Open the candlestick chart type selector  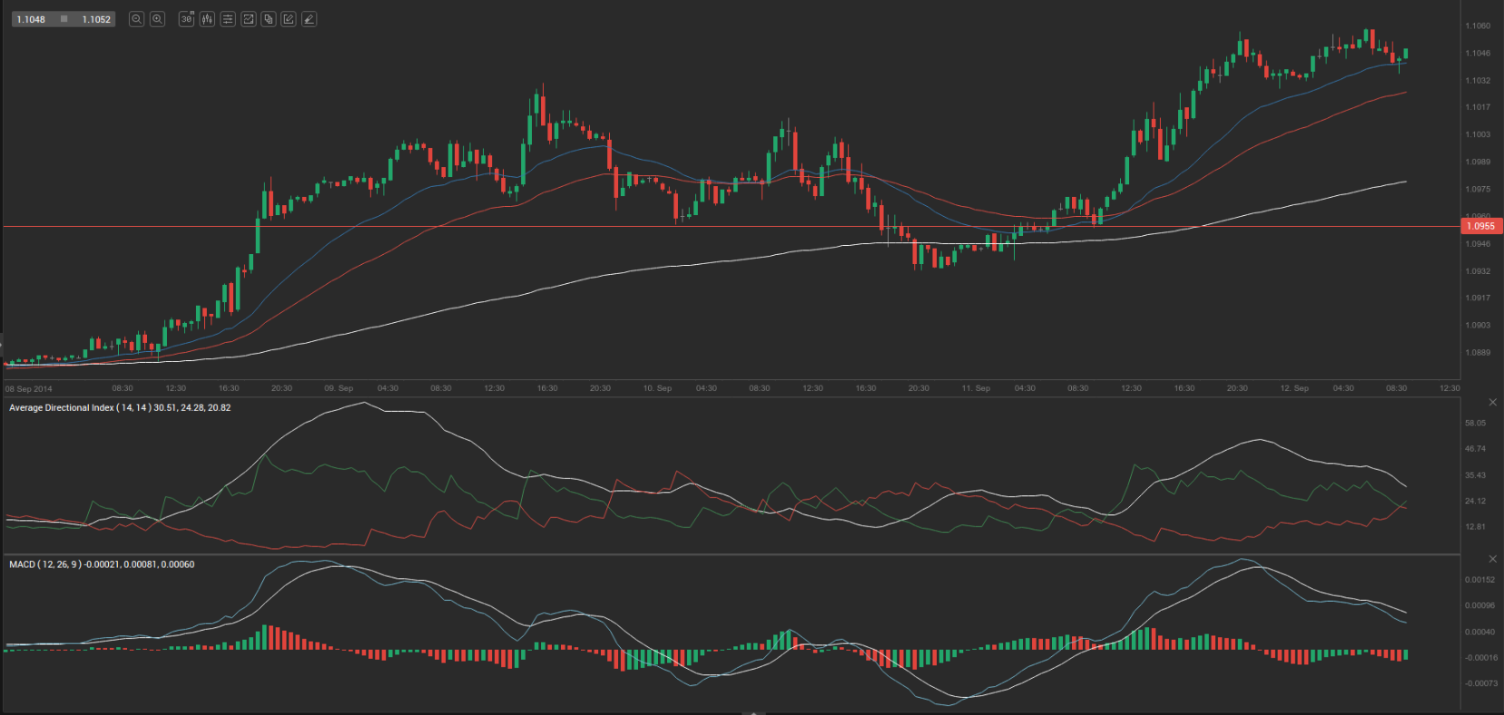click(x=207, y=19)
